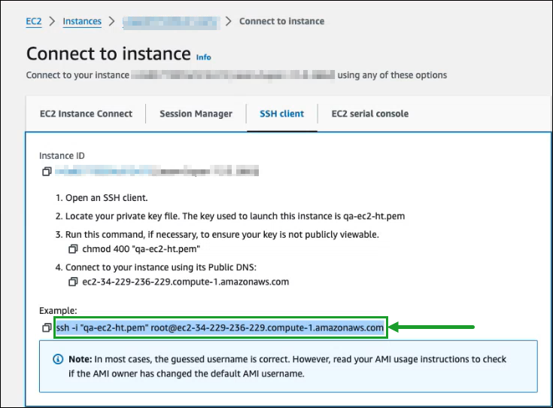Open the Instances breadcrumb link
This screenshot has width=553, height=408.
82,22
